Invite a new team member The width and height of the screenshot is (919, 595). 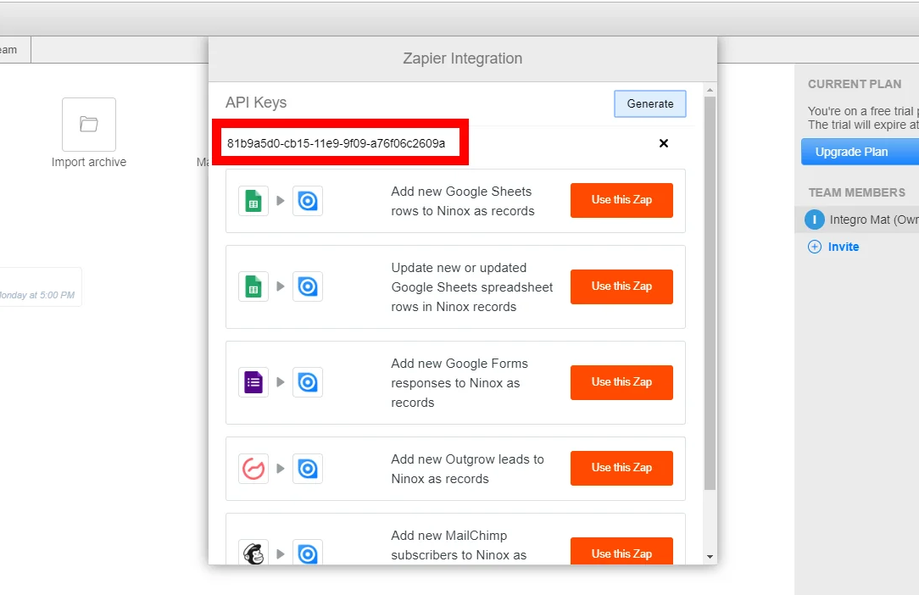(x=844, y=247)
